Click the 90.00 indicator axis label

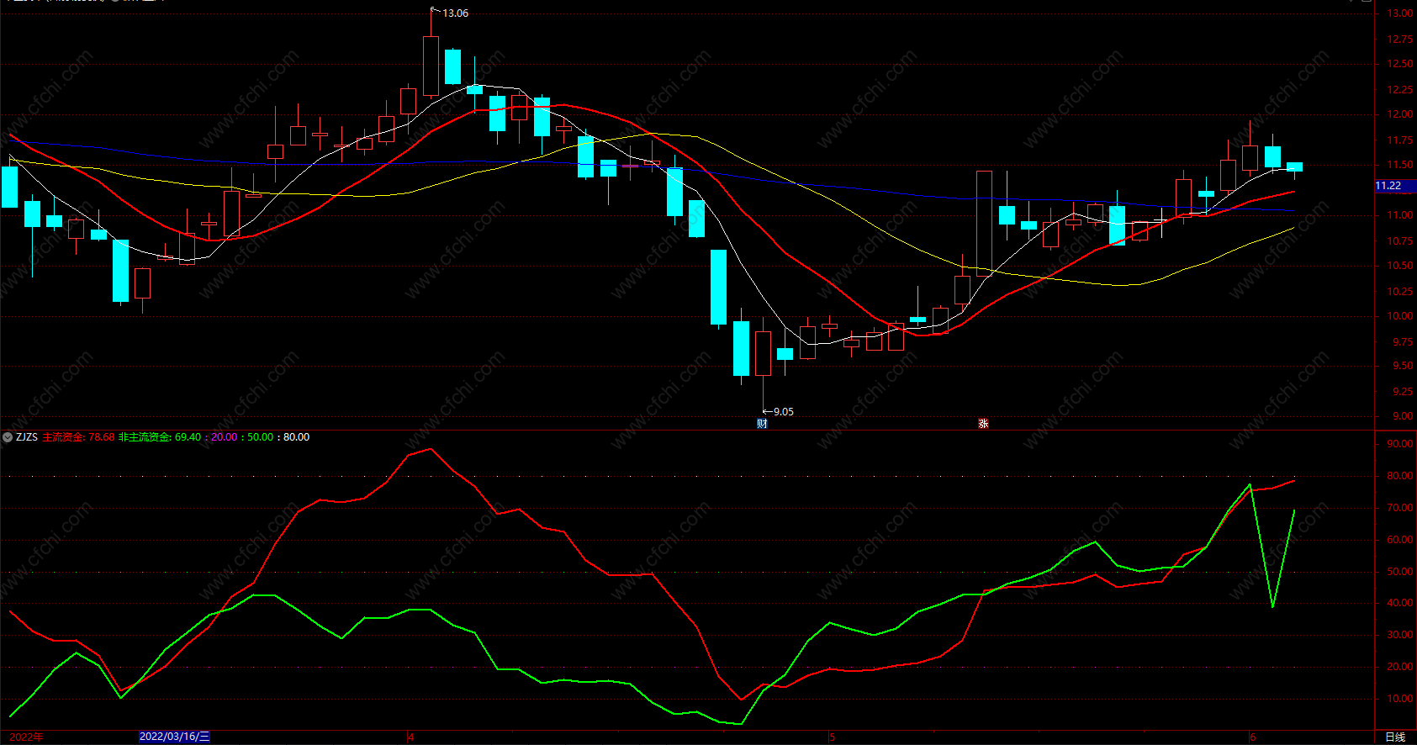pyautogui.click(x=1400, y=444)
